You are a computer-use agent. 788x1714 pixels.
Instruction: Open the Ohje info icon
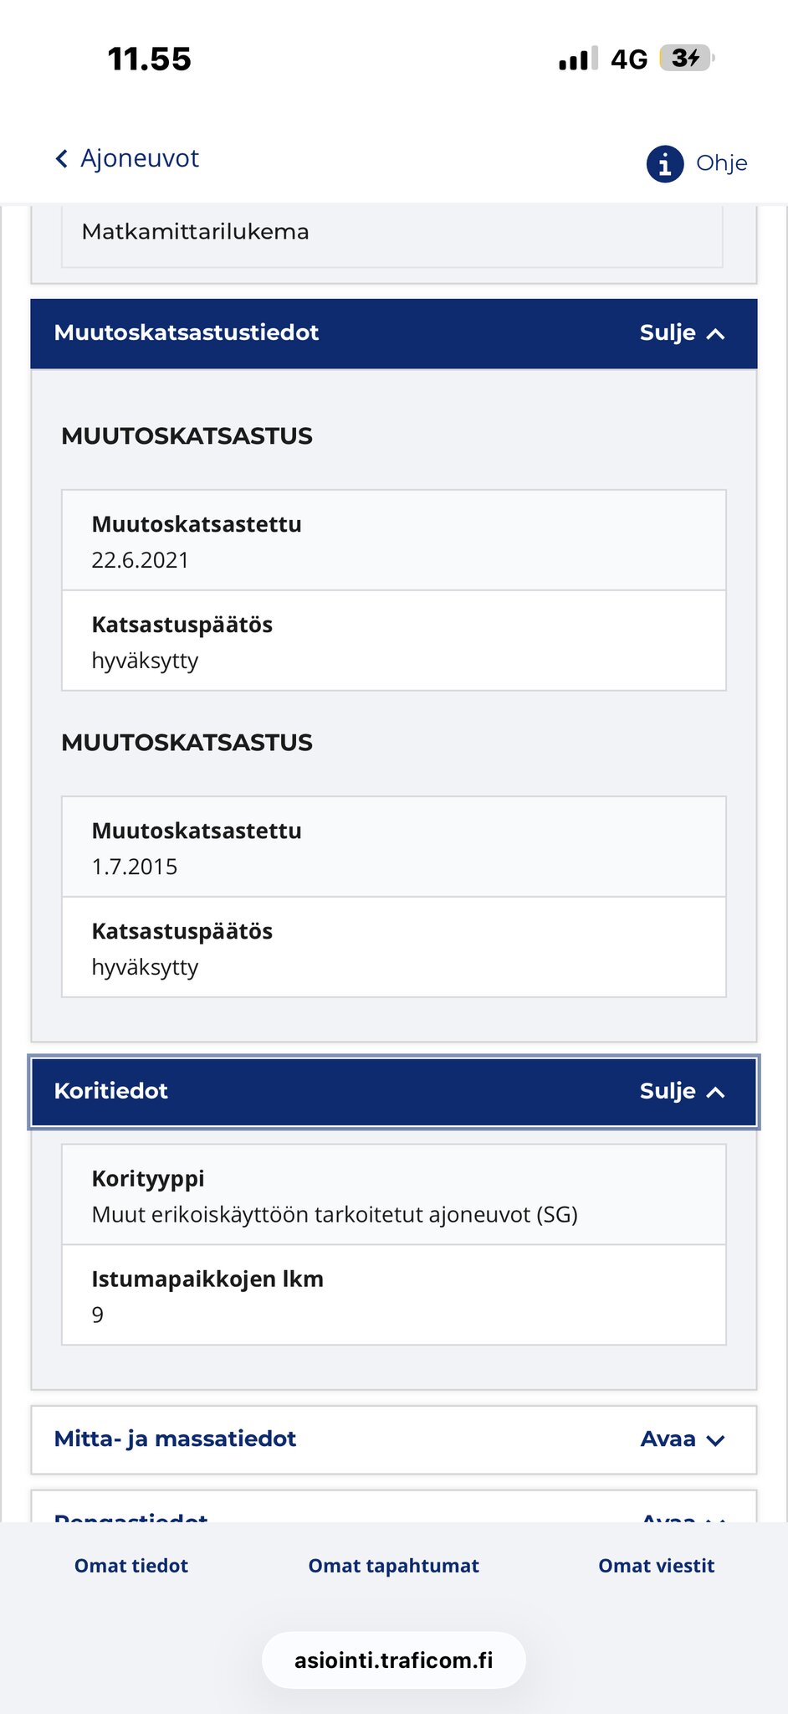pyautogui.click(x=665, y=163)
